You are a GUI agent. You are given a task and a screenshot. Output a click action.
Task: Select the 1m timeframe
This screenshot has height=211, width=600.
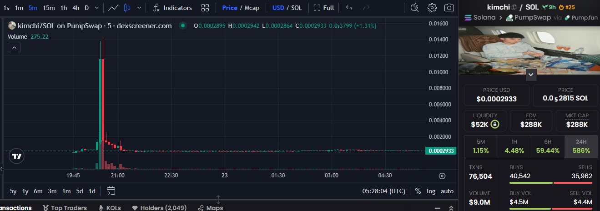19,8
